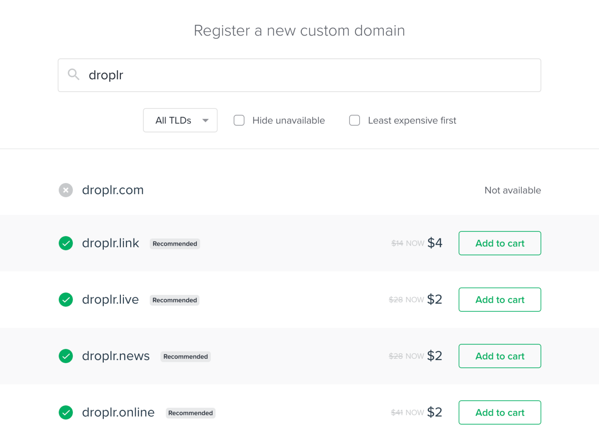The image size is (599, 440).
Task: Click the magnifying glass search icon
Action: coord(74,75)
